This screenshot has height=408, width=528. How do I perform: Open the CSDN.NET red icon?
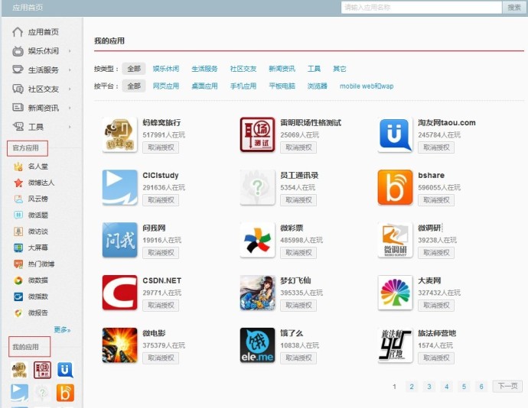click(119, 293)
